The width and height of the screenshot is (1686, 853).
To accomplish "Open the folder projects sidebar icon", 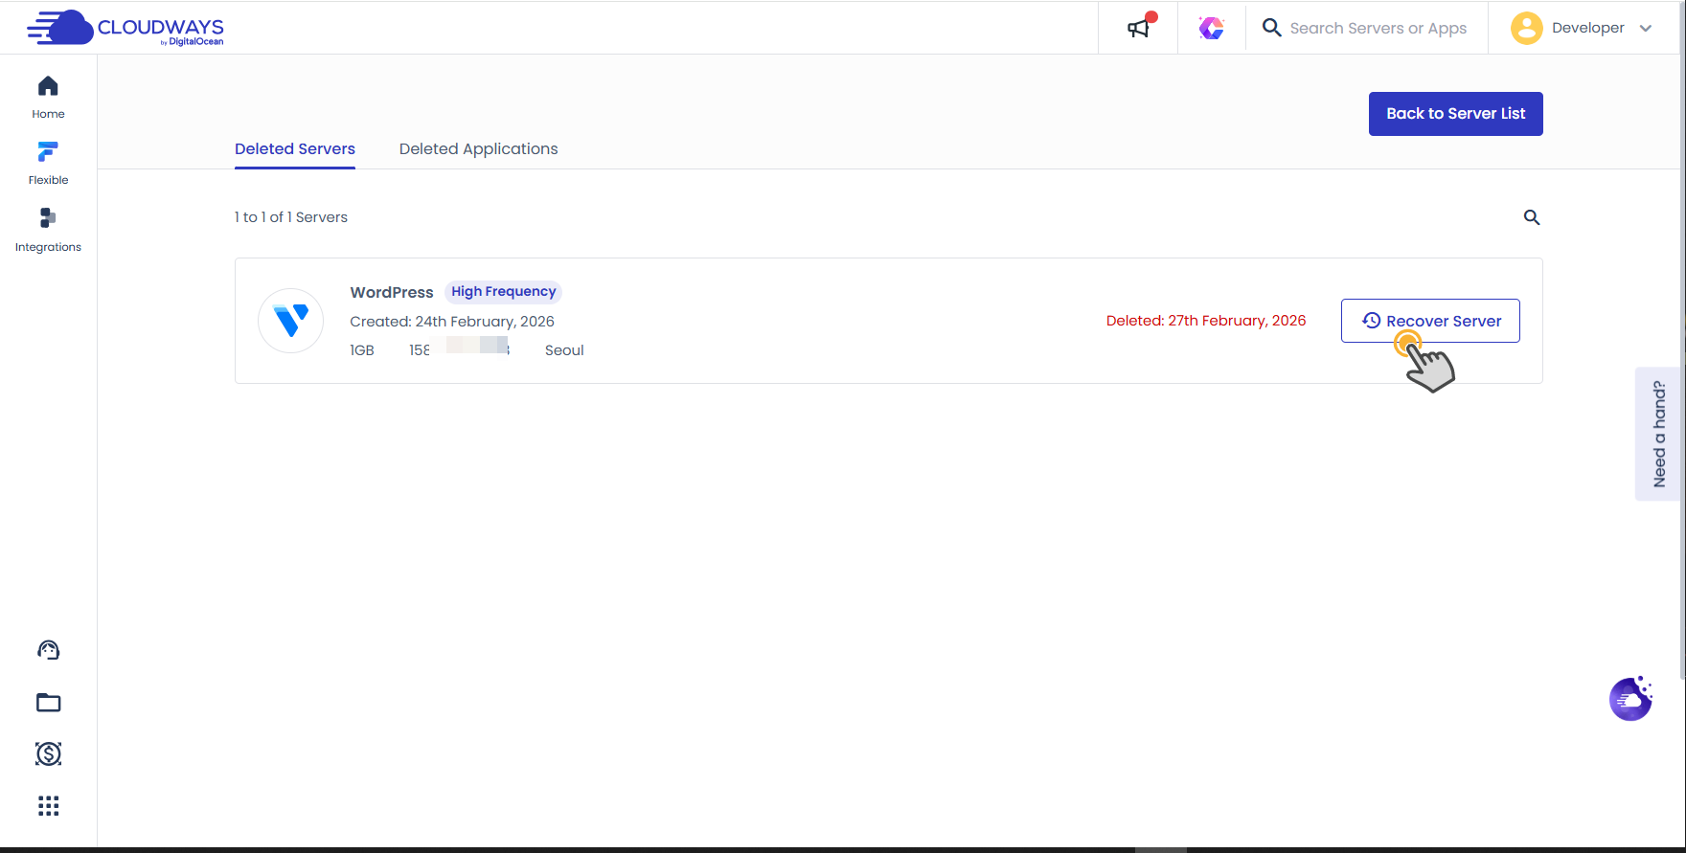I will click(48, 703).
